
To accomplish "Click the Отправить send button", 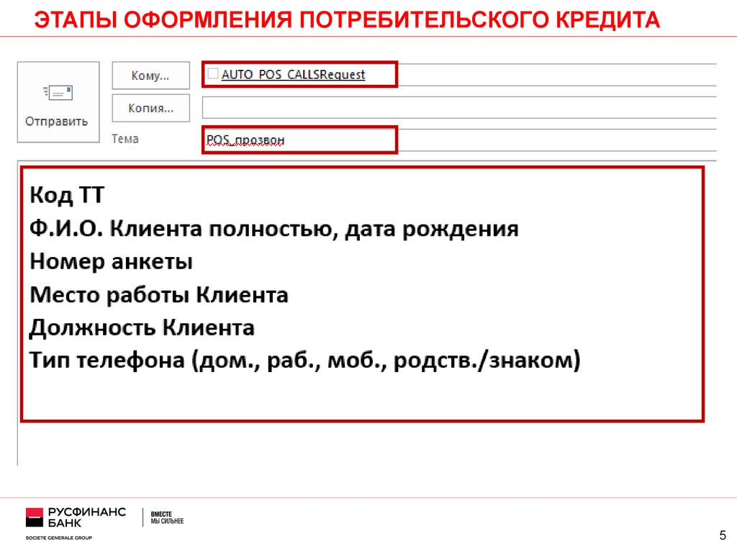I will point(58,102).
